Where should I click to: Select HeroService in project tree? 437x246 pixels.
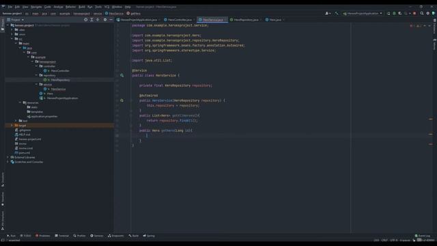(58, 89)
